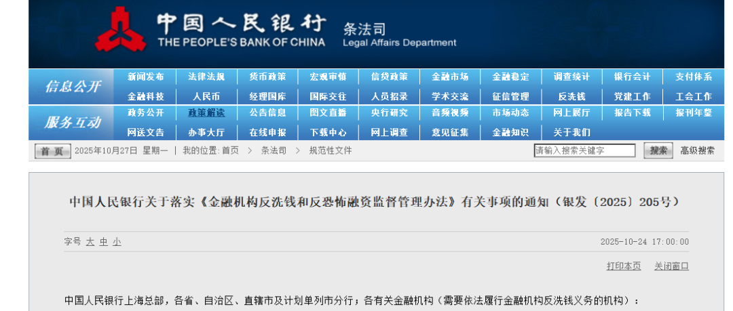The height and width of the screenshot is (311, 733).
Task: Open the 货币政策 menu item
Action: point(267,77)
